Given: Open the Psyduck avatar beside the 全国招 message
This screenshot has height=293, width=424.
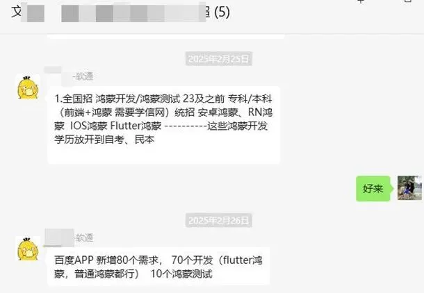Looking at the screenshot, I should click(x=28, y=87).
